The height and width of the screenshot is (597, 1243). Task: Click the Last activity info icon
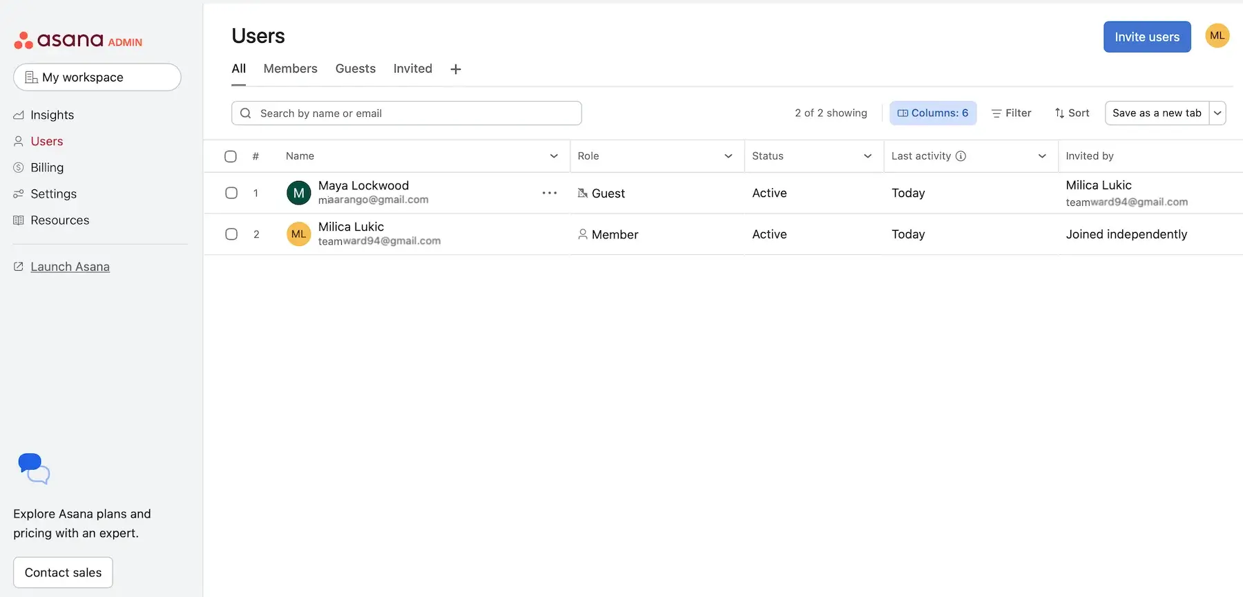coord(961,156)
